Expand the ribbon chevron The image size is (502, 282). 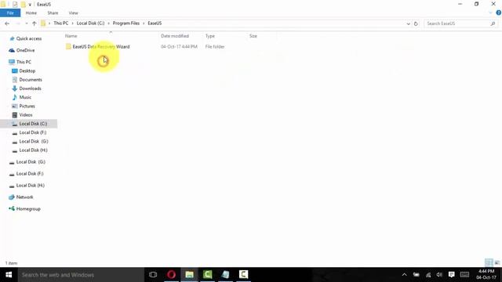click(490, 13)
